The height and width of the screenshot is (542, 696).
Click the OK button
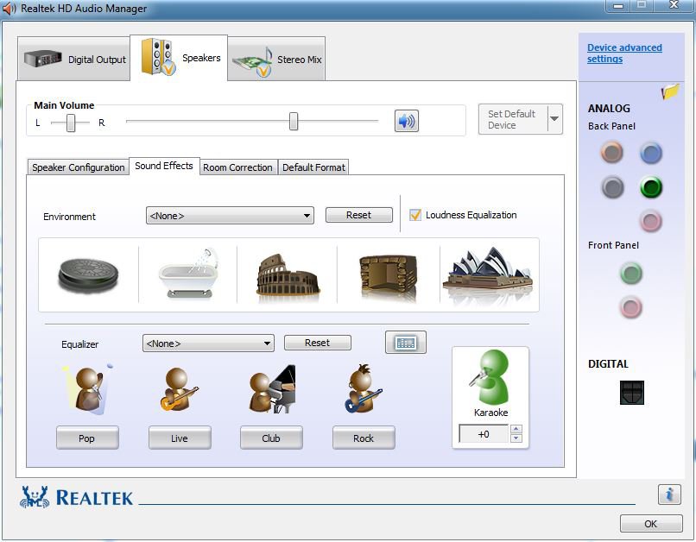[x=651, y=523]
